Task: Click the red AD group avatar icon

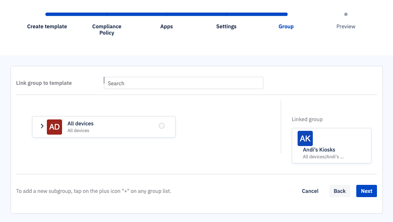Action: click(x=54, y=127)
